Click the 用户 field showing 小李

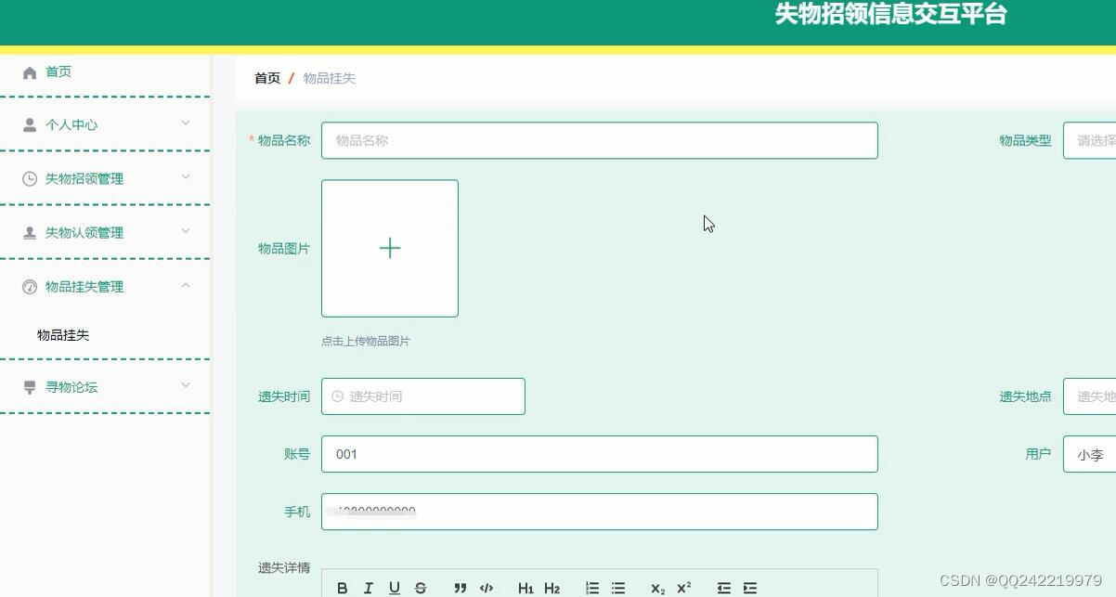pos(1089,454)
